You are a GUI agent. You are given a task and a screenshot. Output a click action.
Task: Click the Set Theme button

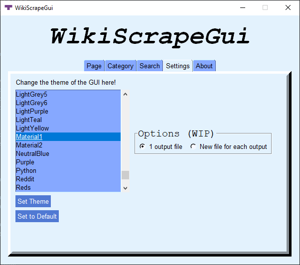tap(33, 201)
